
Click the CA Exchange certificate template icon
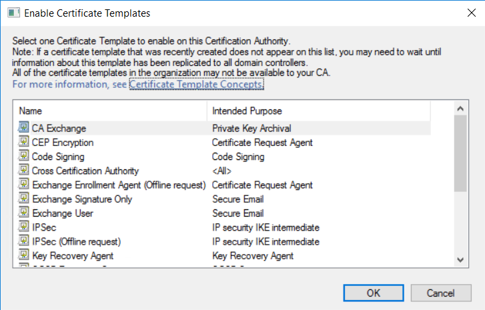[x=23, y=128]
